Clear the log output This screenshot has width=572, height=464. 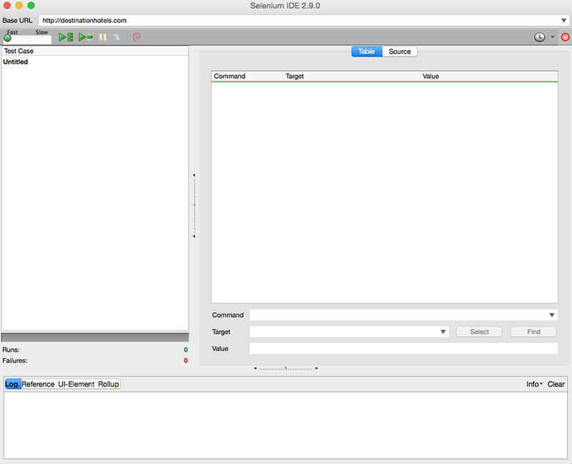click(x=556, y=384)
